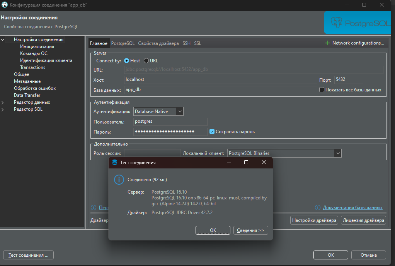This screenshot has height=266, width=395.
Task: Select the Host radio button
Action: (126, 61)
